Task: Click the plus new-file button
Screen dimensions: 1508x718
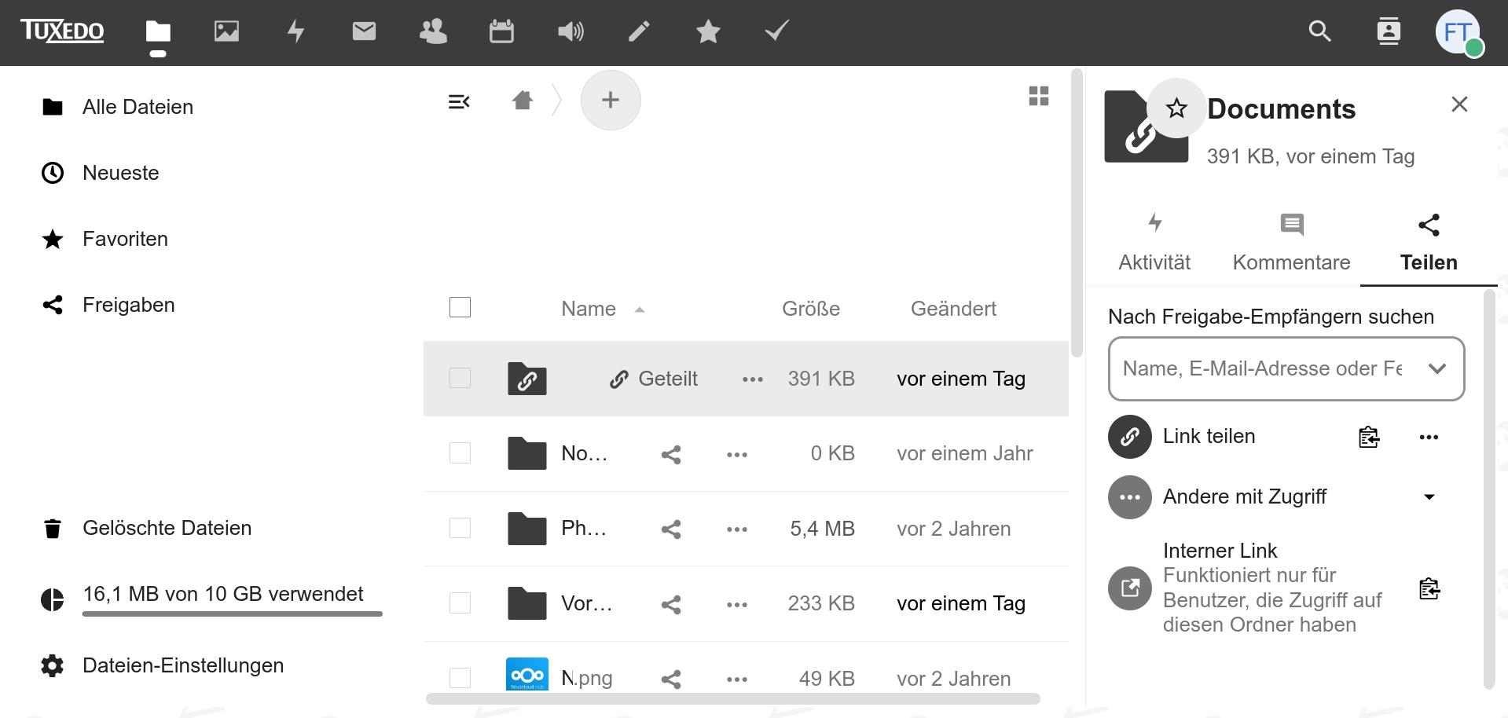Action: pos(611,100)
